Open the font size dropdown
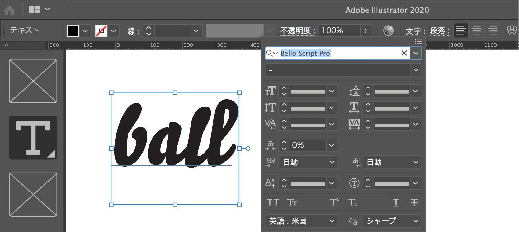The height and width of the screenshot is (232, 519). click(x=332, y=91)
